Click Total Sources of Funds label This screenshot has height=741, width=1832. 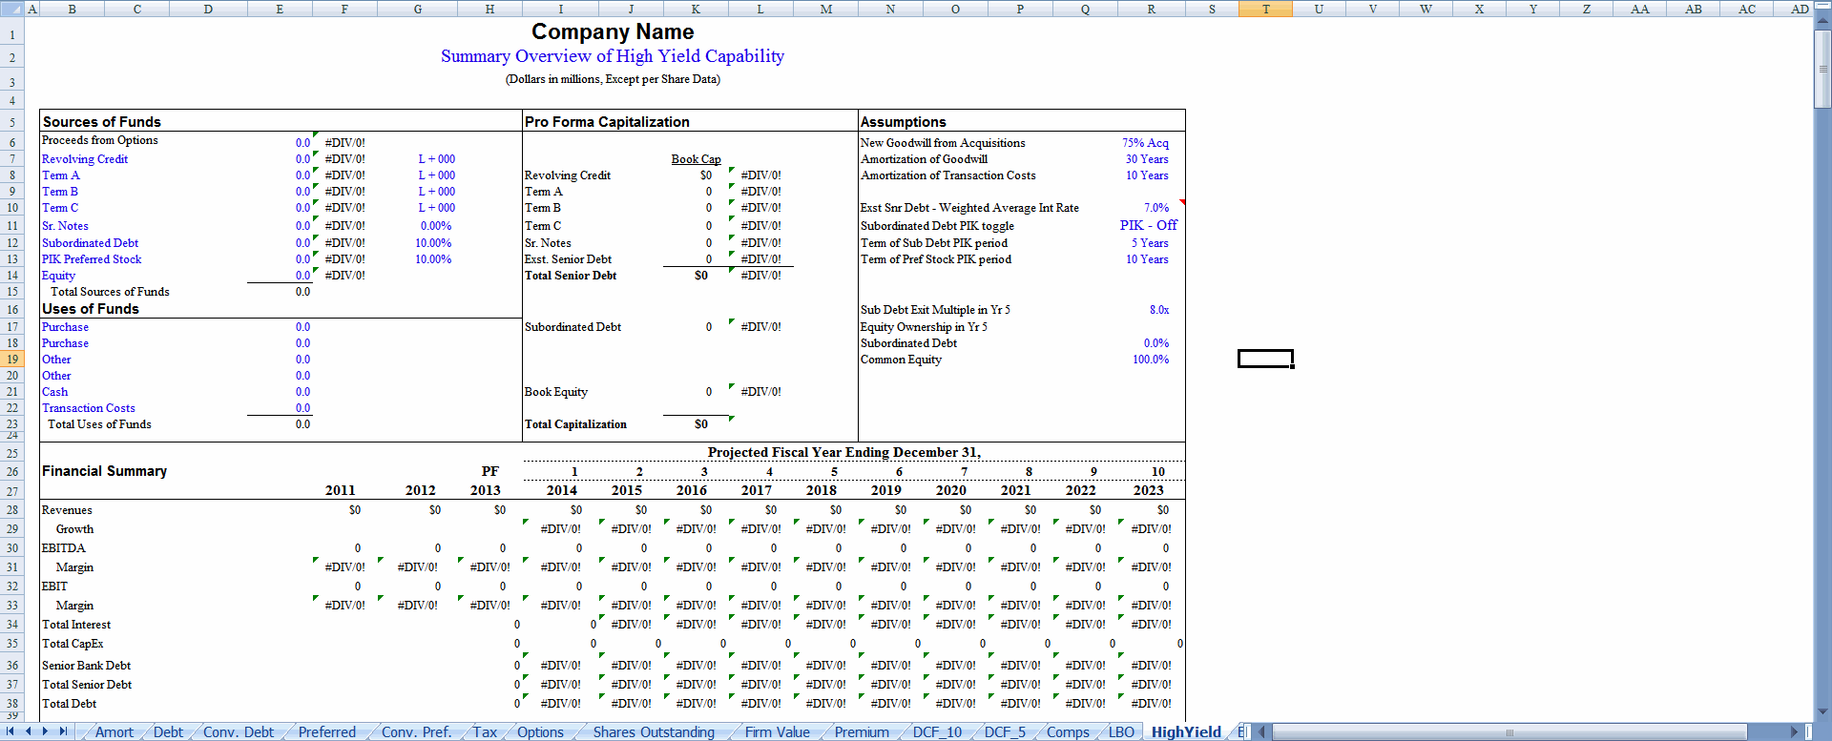[x=110, y=292]
